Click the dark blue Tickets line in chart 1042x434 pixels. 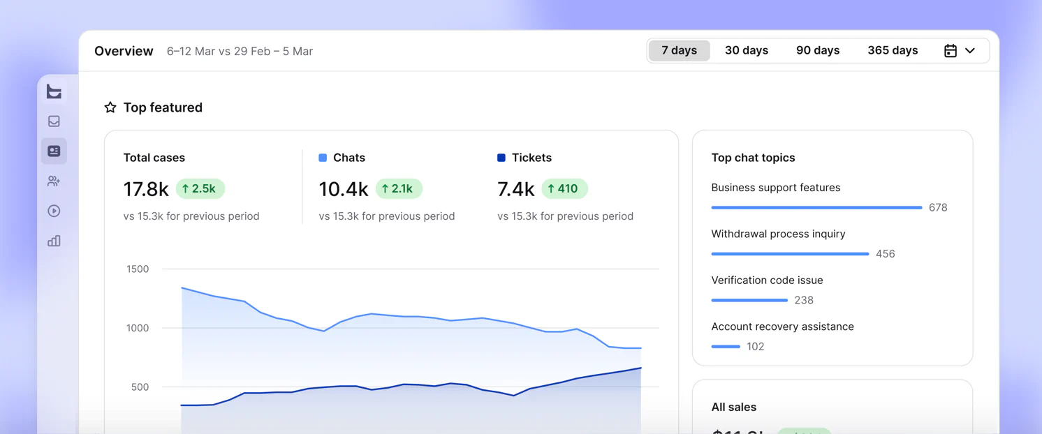(x=411, y=384)
